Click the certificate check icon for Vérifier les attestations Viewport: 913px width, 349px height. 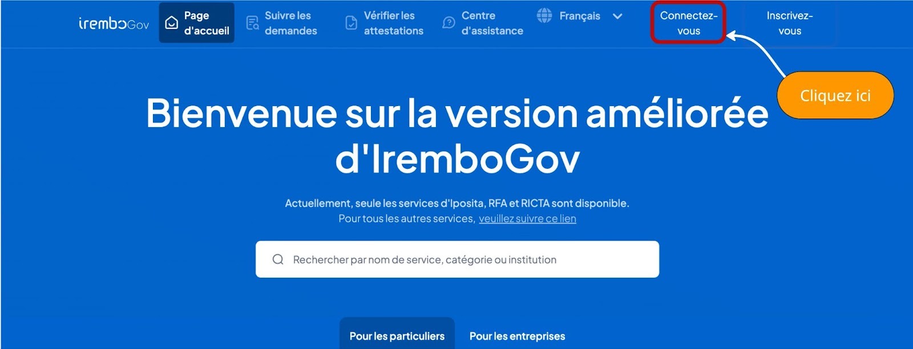pos(352,23)
